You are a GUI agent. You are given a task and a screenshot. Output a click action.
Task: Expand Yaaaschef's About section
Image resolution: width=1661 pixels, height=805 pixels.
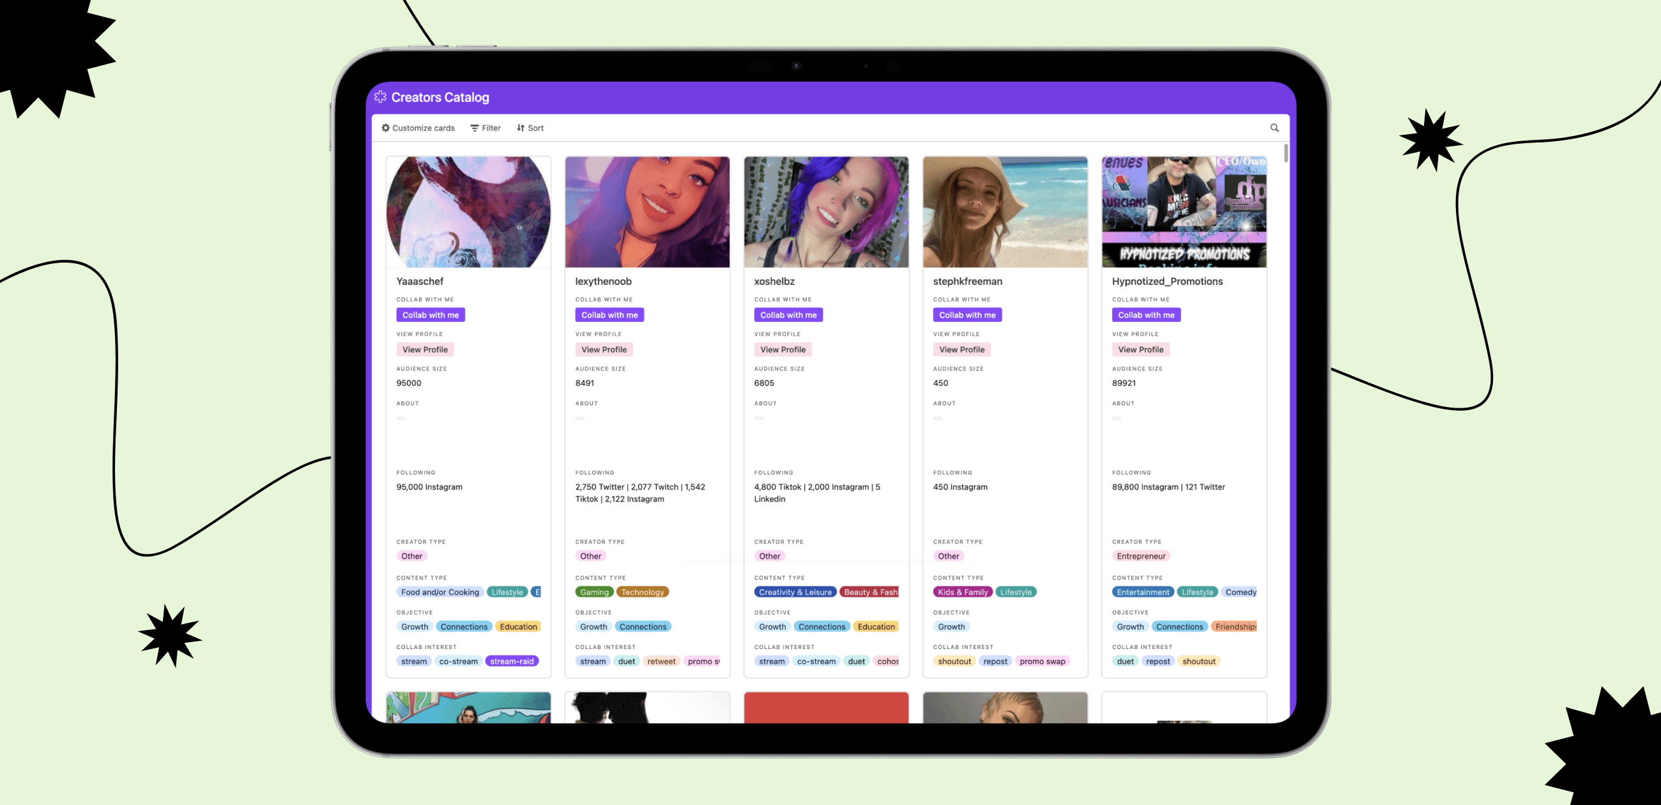401,417
